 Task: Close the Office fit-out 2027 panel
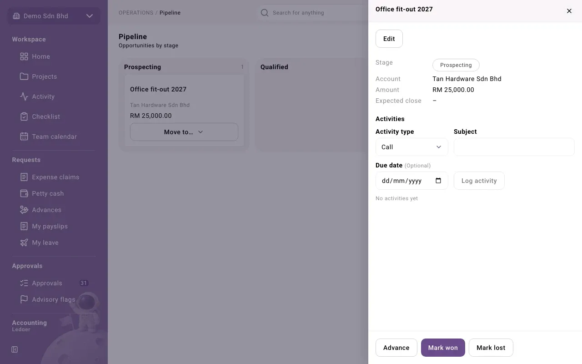pos(569,11)
